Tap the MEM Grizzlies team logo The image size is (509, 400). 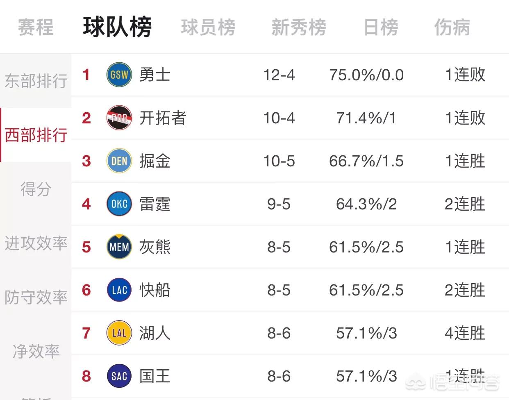point(119,247)
